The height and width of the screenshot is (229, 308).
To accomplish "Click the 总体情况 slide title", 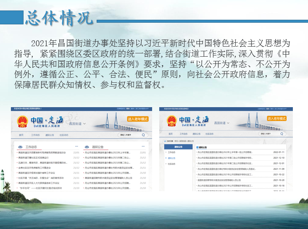I will click(58, 17).
